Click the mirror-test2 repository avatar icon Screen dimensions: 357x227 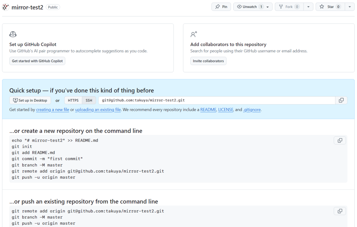point(6,7)
